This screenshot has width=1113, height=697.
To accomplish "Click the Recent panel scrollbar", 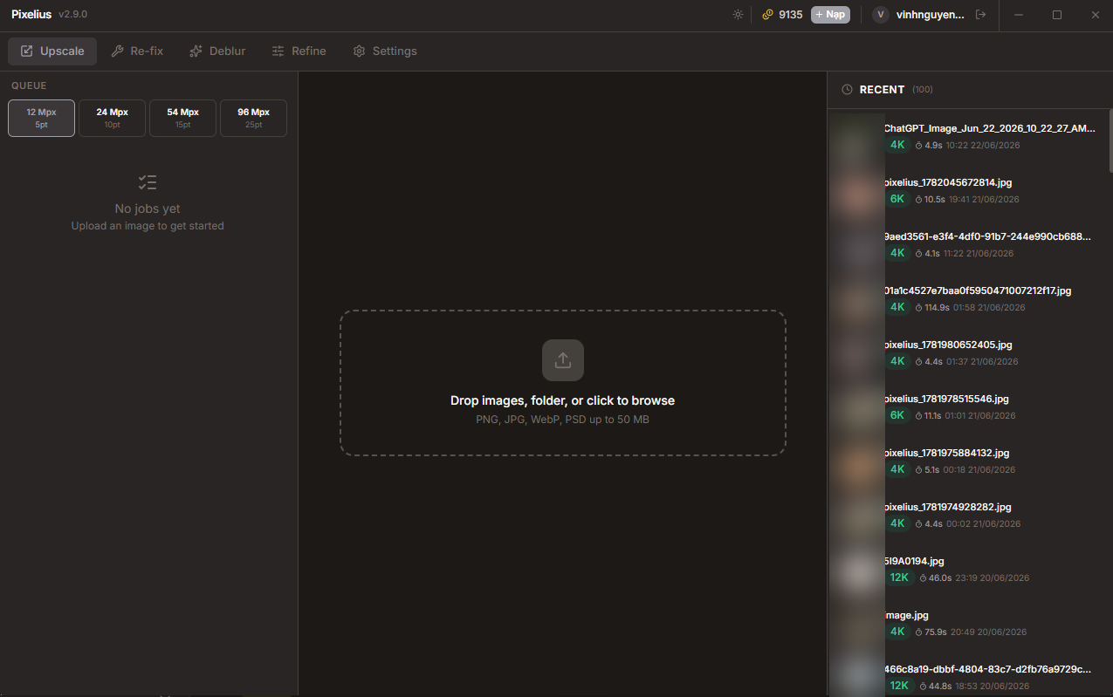I will point(1110,142).
